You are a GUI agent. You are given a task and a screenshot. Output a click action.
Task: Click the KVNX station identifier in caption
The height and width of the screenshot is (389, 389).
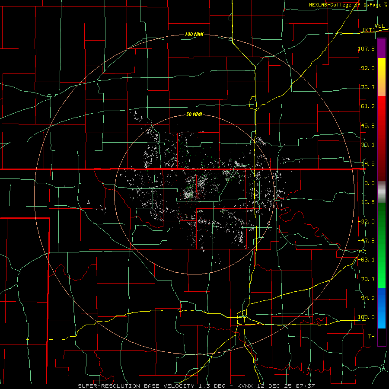pyautogui.click(x=244, y=386)
